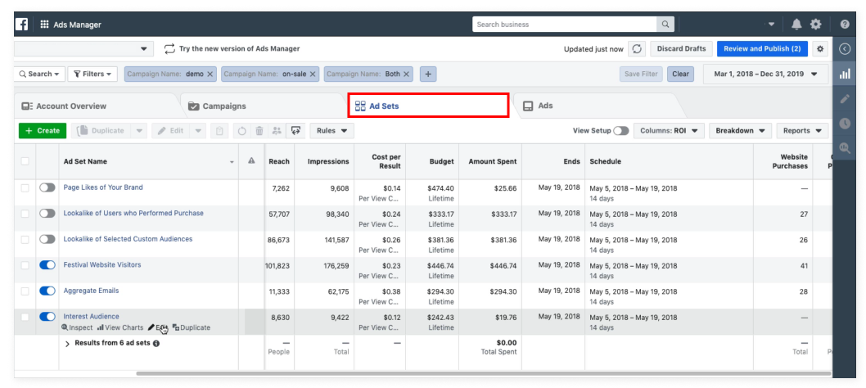Click the audience people toolbar icon
Image resolution: width=866 pixels, height=388 pixels.
[277, 131]
